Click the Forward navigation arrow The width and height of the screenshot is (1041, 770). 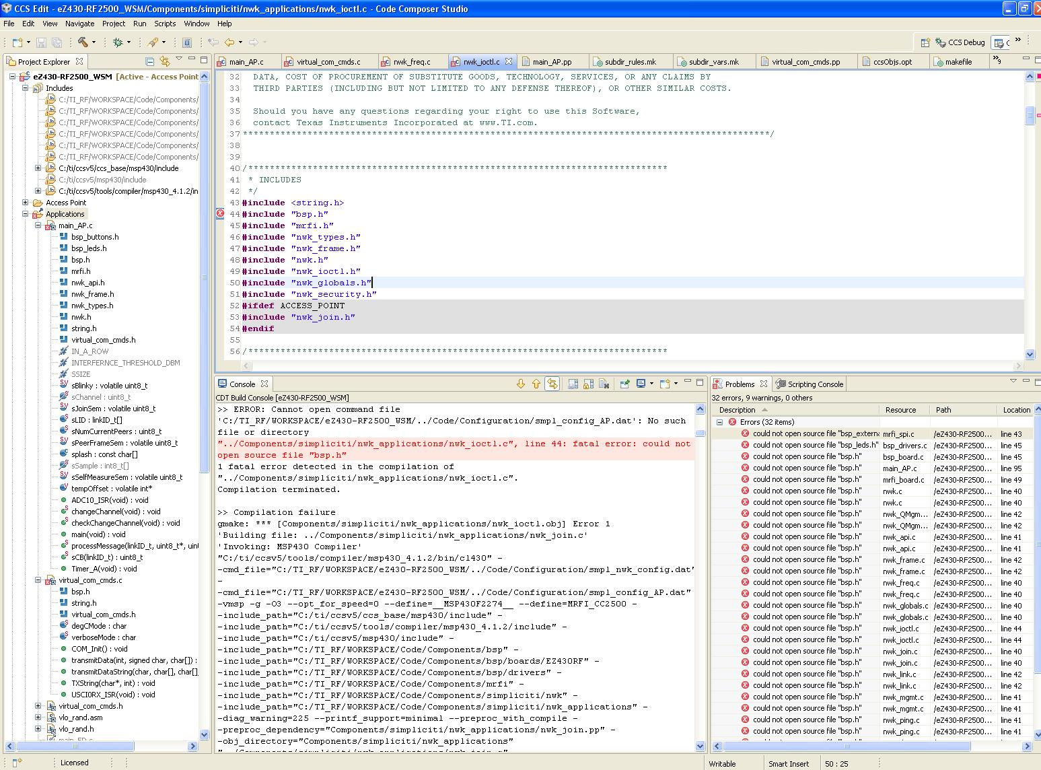(x=253, y=42)
